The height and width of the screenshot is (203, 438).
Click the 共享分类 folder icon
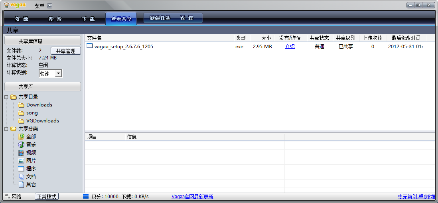[x=14, y=129]
